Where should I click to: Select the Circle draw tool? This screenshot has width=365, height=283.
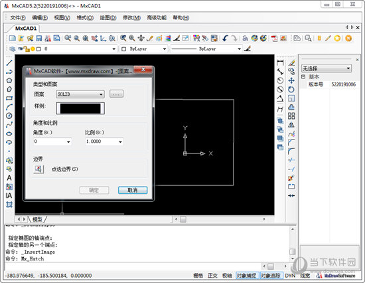(9, 116)
